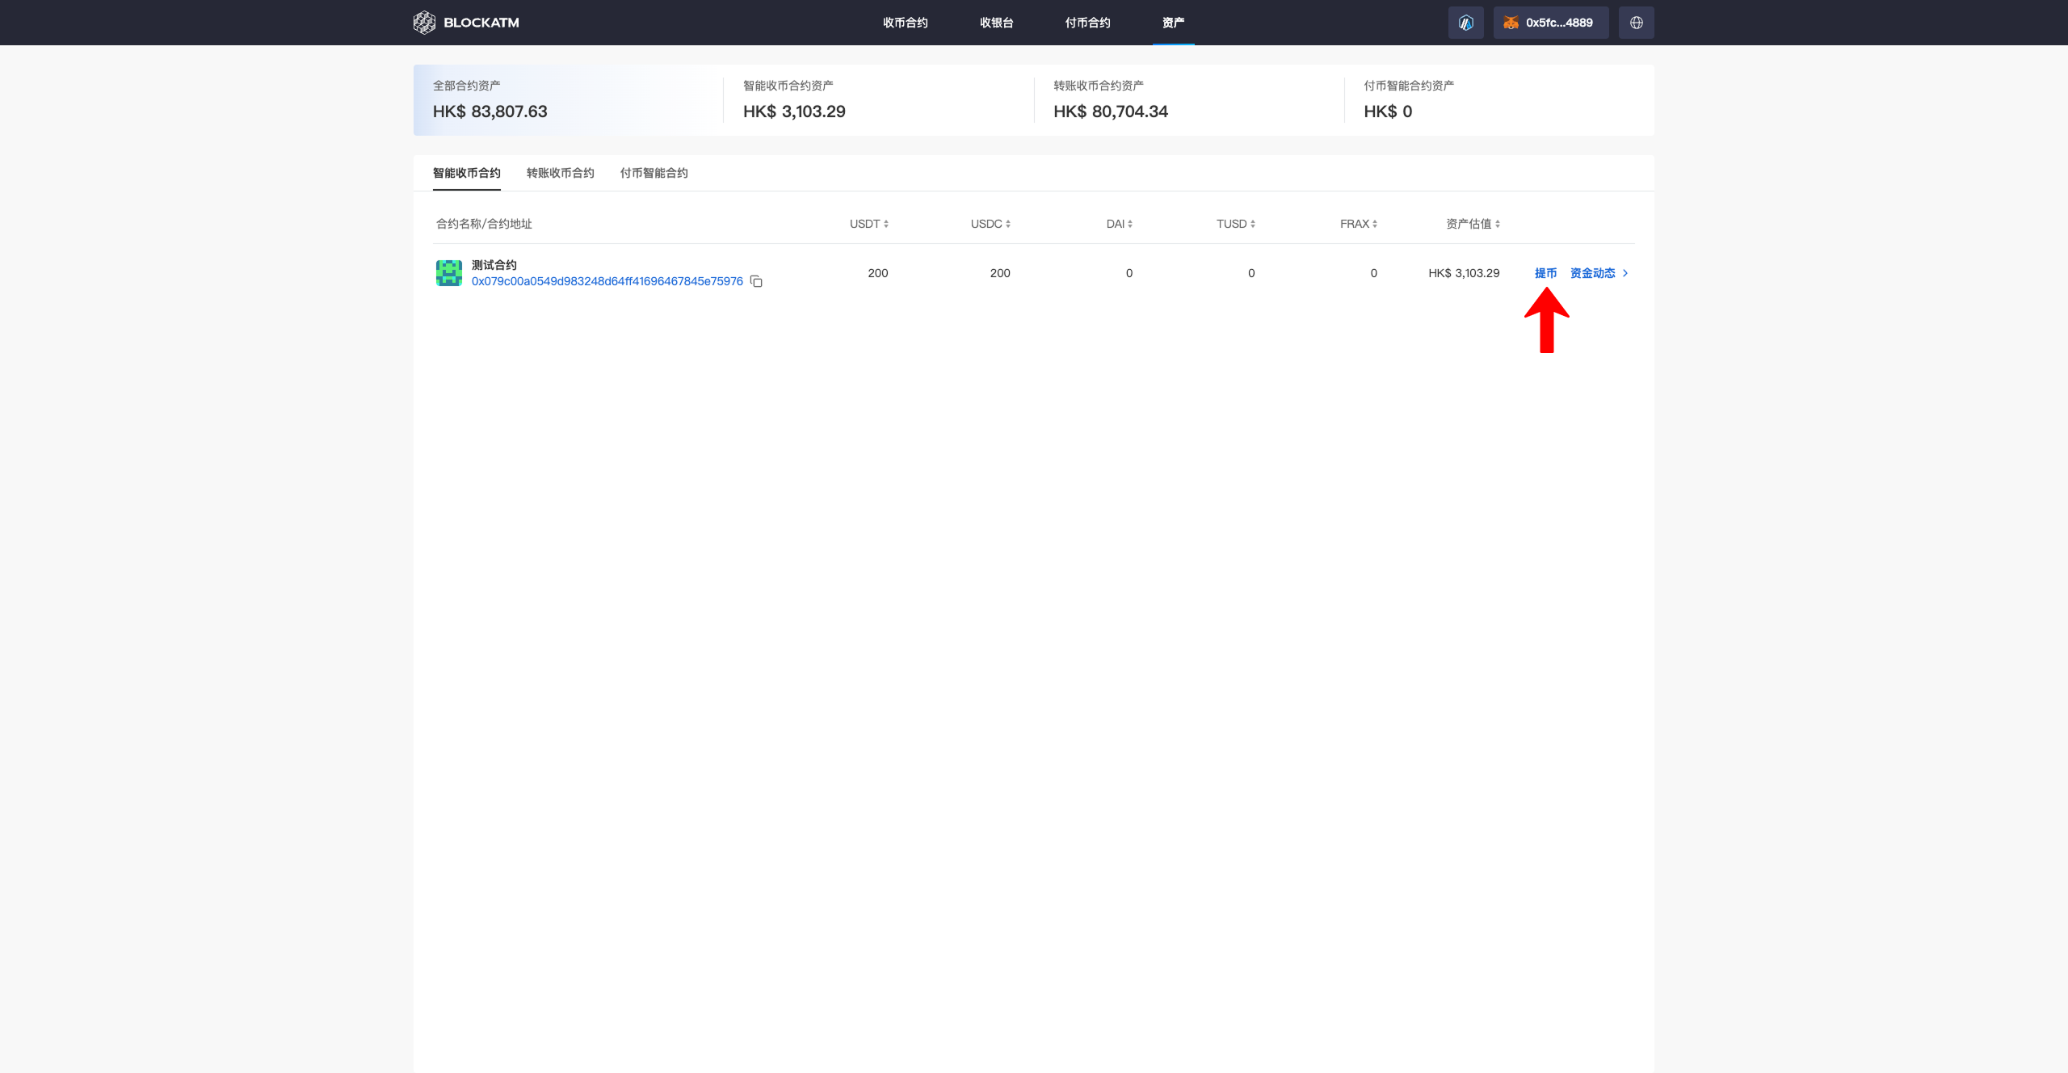Viewport: 2068px width, 1073px height.
Task: Open the 收币合约 navigation menu
Action: tap(905, 23)
